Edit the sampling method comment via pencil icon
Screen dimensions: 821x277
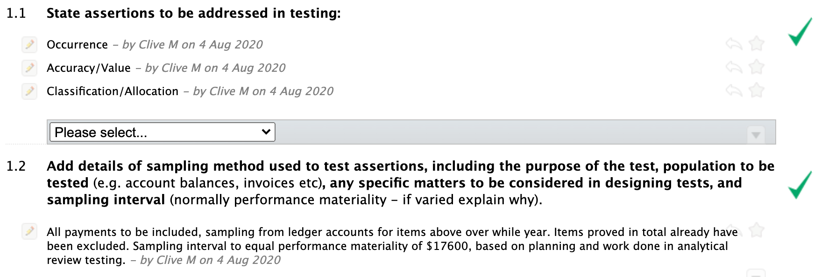click(x=29, y=232)
